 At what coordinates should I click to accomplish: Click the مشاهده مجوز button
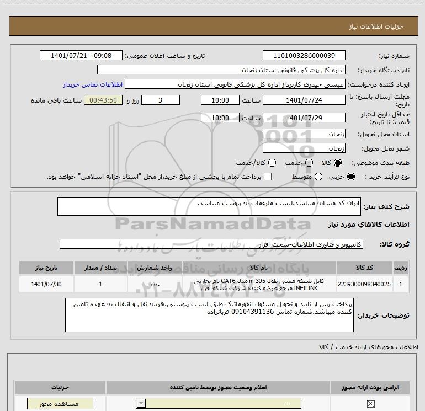point(60,404)
